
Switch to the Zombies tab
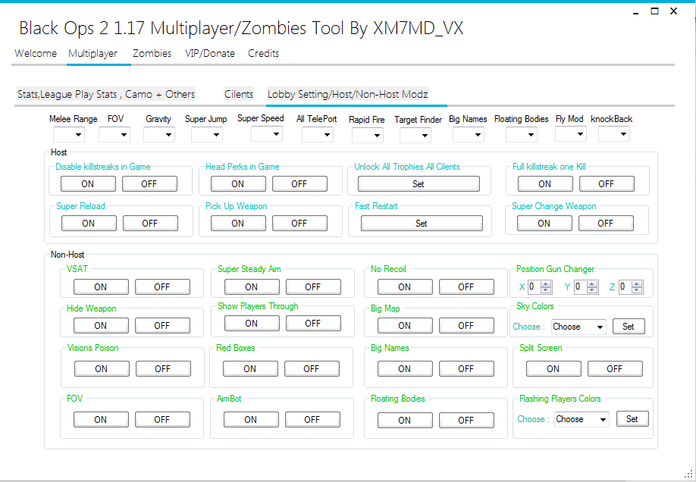click(152, 53)
